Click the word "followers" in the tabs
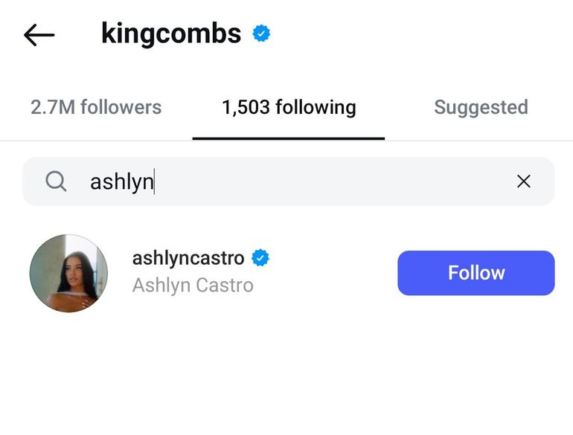573x435 pixels. pyautogui.click(x=120, y=107)
